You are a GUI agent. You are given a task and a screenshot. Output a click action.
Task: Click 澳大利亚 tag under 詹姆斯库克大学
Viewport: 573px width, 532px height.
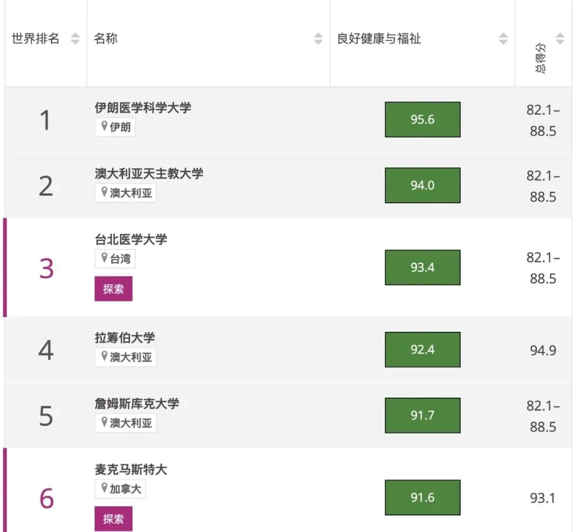click(126, 423)
